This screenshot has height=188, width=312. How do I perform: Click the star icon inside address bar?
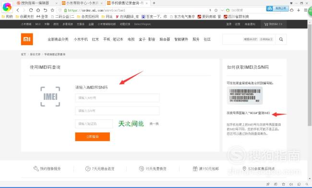[216, 10]
